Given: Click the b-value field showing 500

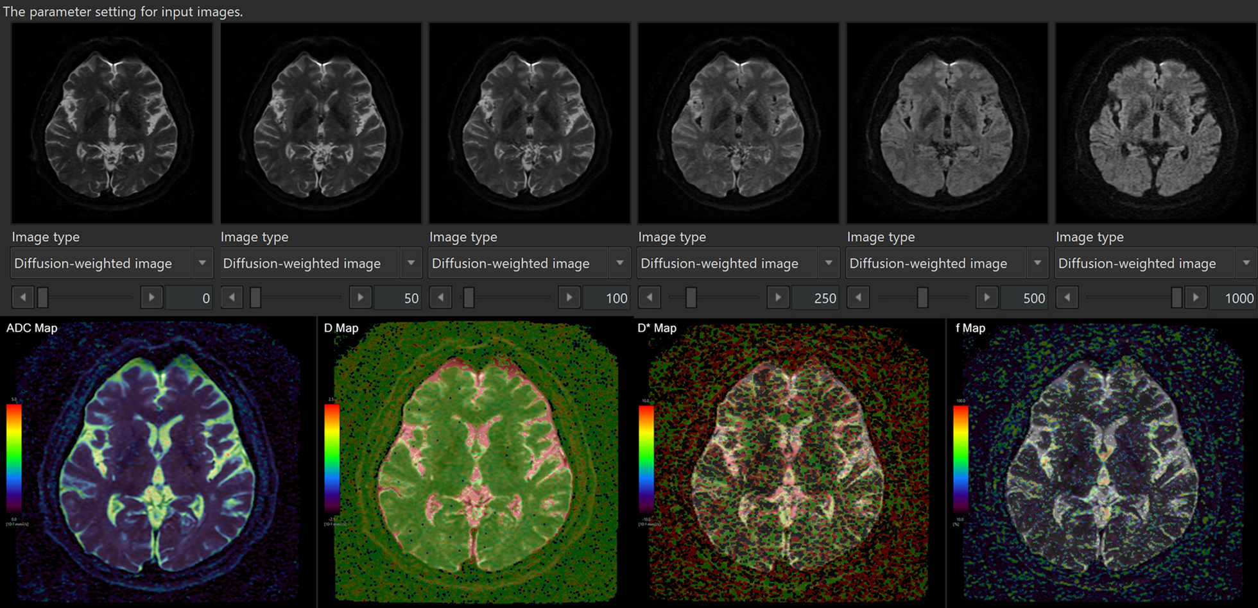Looking at the screenshot, I should coord(1024,298).
